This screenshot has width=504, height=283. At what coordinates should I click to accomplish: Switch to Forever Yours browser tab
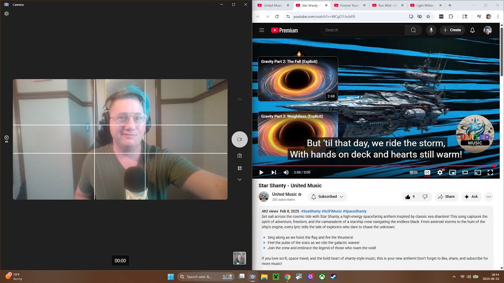(349, 6)
